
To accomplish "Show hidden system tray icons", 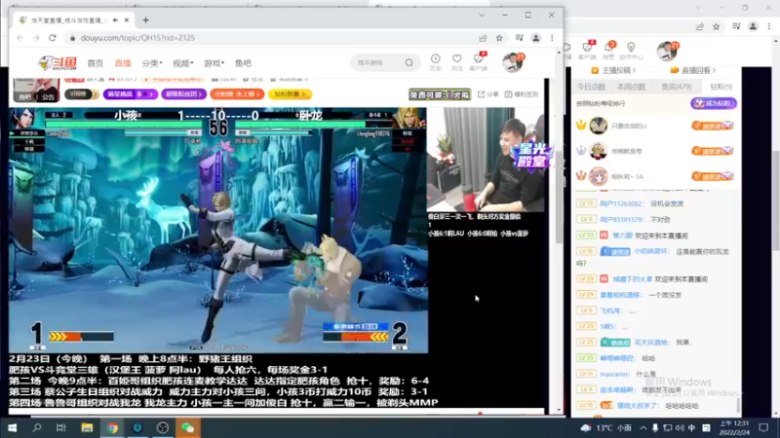I will click(x=643, y=427).
